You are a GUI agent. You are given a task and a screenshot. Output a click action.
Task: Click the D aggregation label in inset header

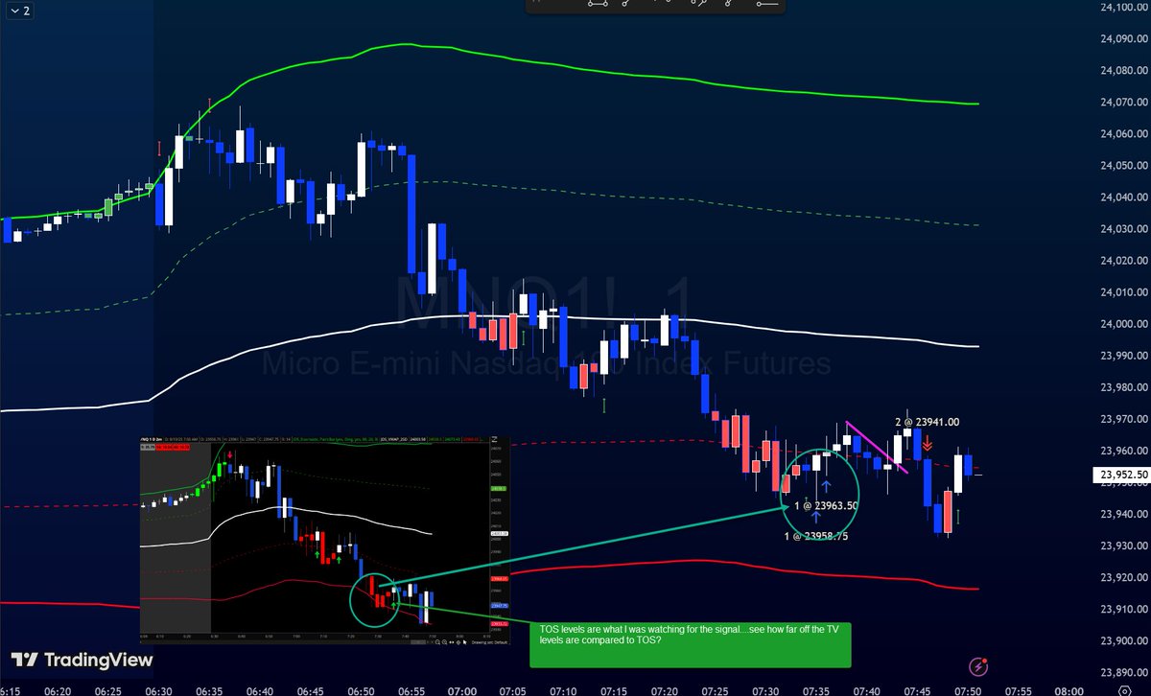(x=153, y=437)
